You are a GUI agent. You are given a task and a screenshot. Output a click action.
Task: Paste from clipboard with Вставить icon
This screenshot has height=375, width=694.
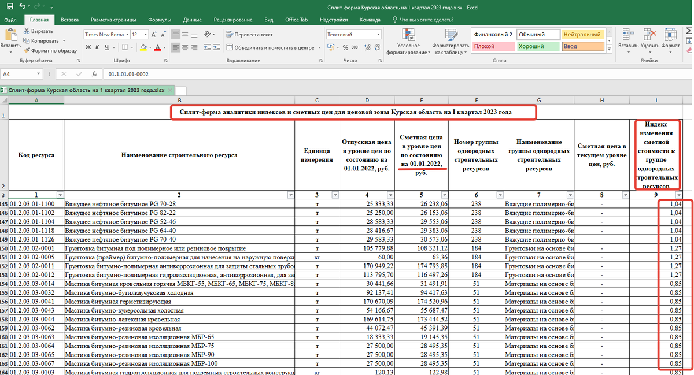[x=10, y=38]
